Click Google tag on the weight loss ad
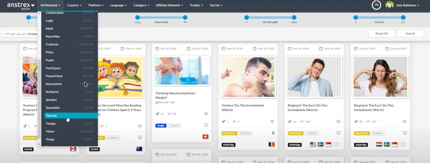 161,126
